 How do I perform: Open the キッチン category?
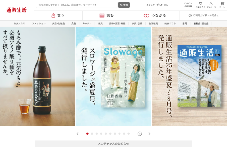click(x=87, y=23)
